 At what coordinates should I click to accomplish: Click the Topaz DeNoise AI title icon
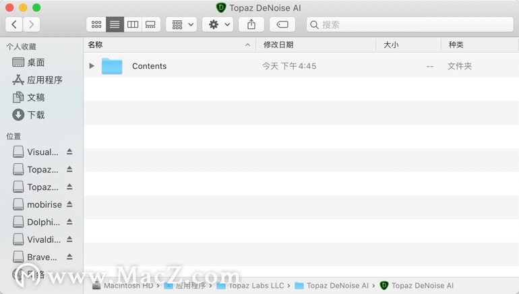point(221,7)
